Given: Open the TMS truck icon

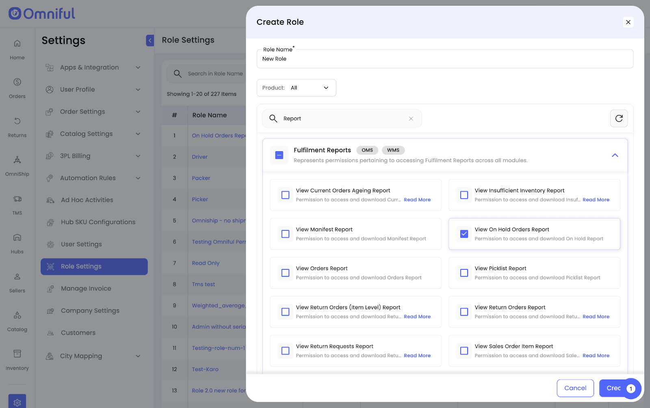Looking at the screenshot, I should pos(17,204).
